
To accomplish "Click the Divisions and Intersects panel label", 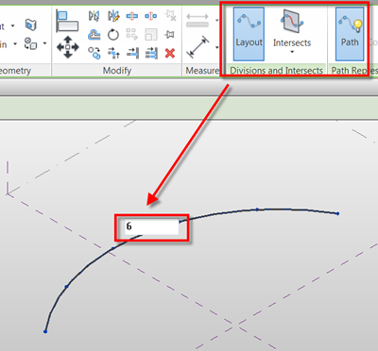I will [277, 71].
